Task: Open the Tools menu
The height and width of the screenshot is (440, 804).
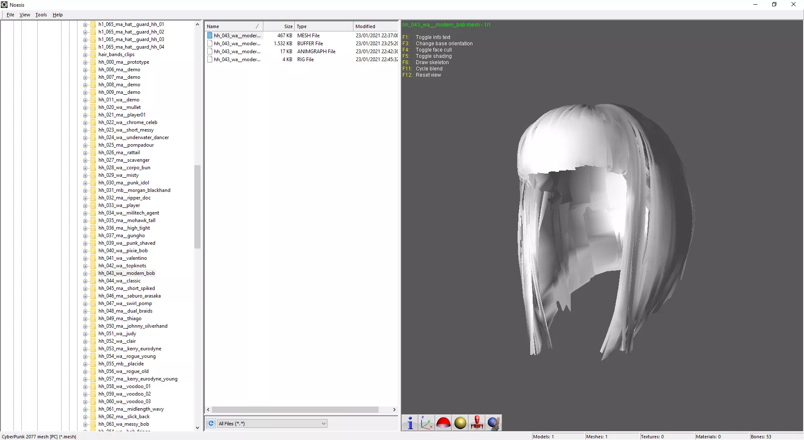Action: coord(41,15)
